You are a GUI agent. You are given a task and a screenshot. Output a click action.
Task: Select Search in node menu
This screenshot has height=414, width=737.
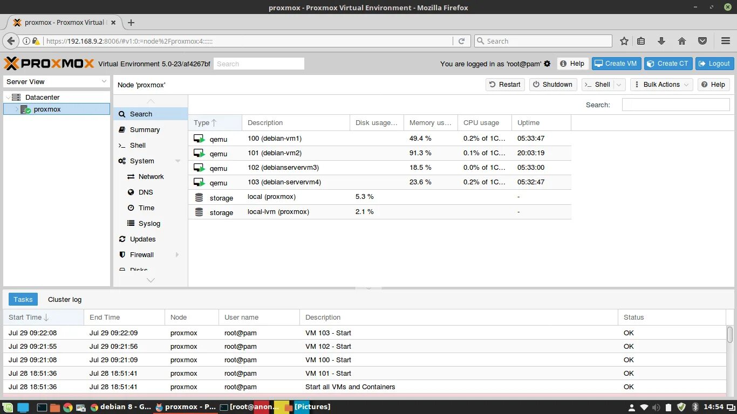[x=151, y=114]
